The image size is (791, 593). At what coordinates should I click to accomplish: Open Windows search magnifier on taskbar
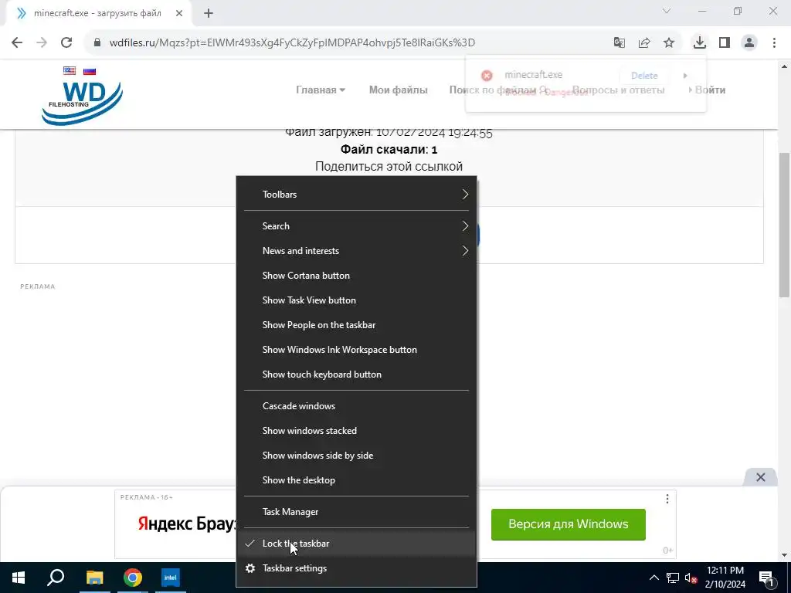(56, 578)
